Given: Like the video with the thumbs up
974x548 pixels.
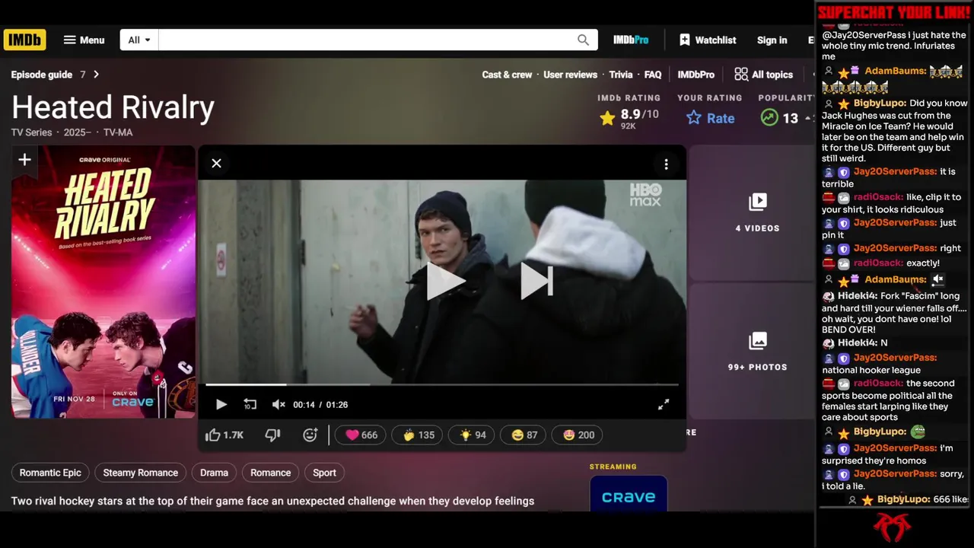Looking at the screenshot, I should (224, 435).
